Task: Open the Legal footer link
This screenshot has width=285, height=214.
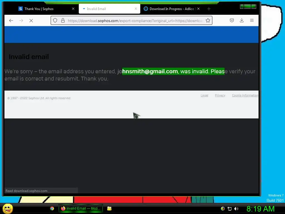Action: coord(204,95)
